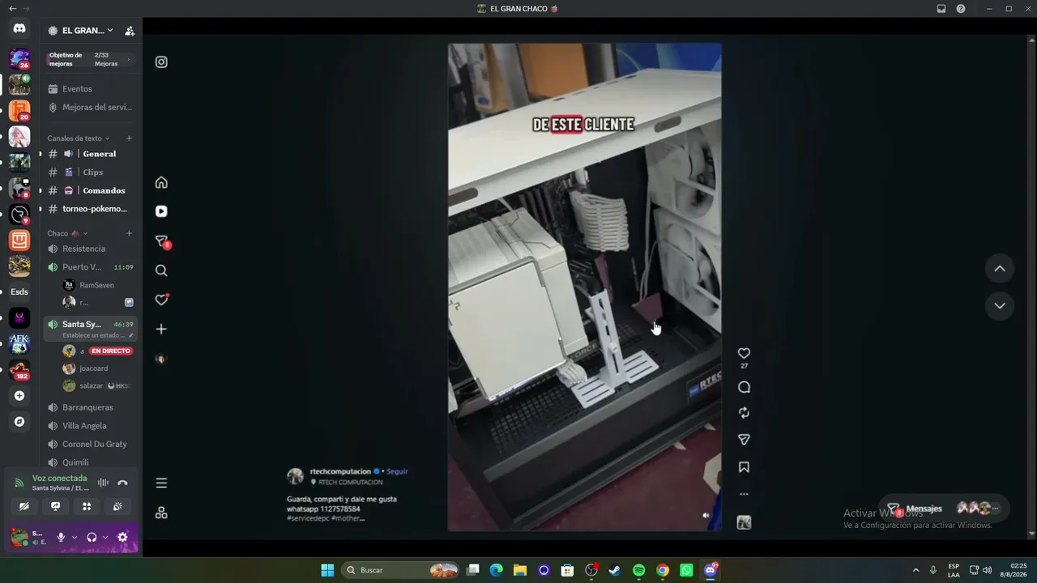1037x583 pixels.
Task: Open Discord help question mark icon
Action: coord(961,9)
